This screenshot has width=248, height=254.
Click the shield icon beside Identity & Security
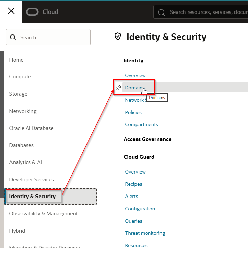point(118,37)
